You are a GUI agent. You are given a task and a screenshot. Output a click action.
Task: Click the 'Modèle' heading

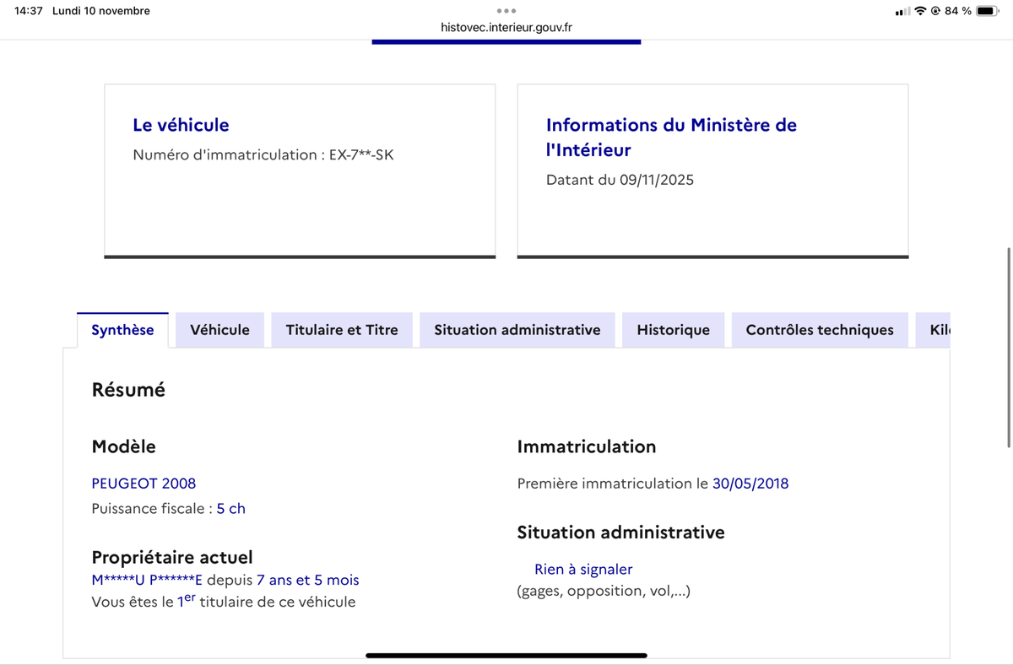(123, 446)
